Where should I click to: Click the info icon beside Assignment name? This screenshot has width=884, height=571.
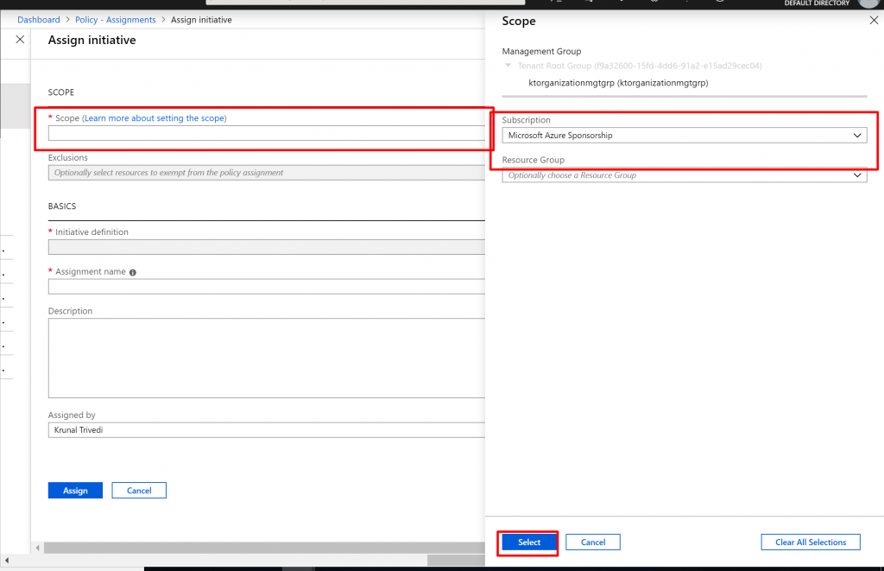(133, 272)
